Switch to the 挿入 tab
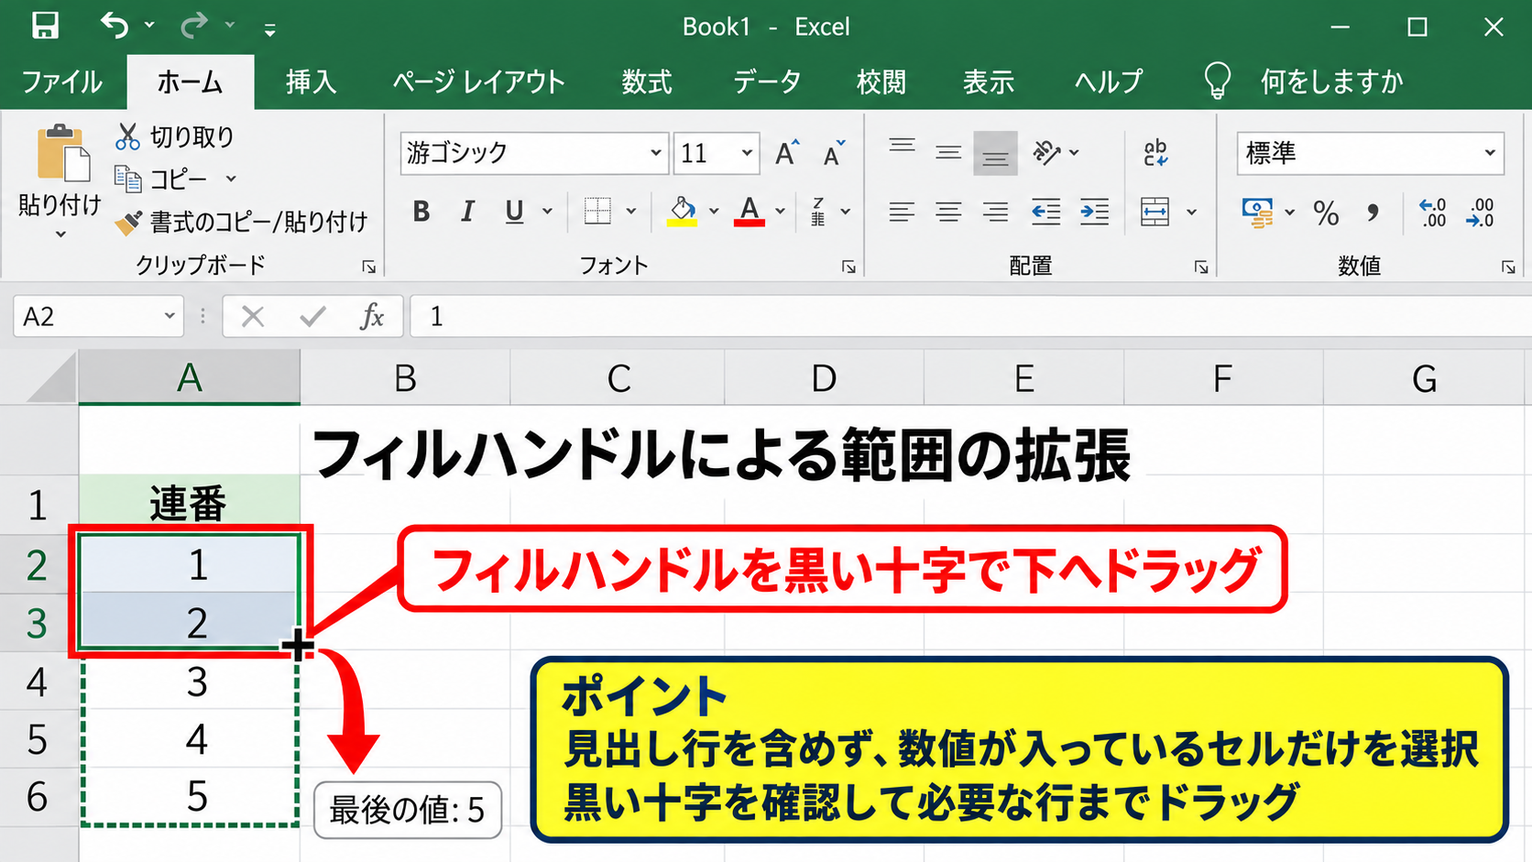 [x=311, y=82]
